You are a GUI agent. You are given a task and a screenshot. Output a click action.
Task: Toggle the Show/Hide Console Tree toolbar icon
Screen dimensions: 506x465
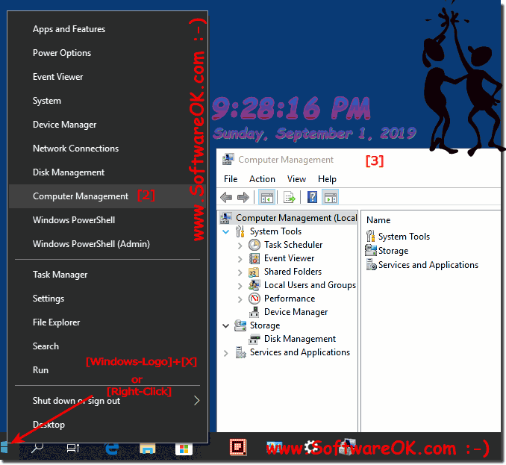coord(267,197)
